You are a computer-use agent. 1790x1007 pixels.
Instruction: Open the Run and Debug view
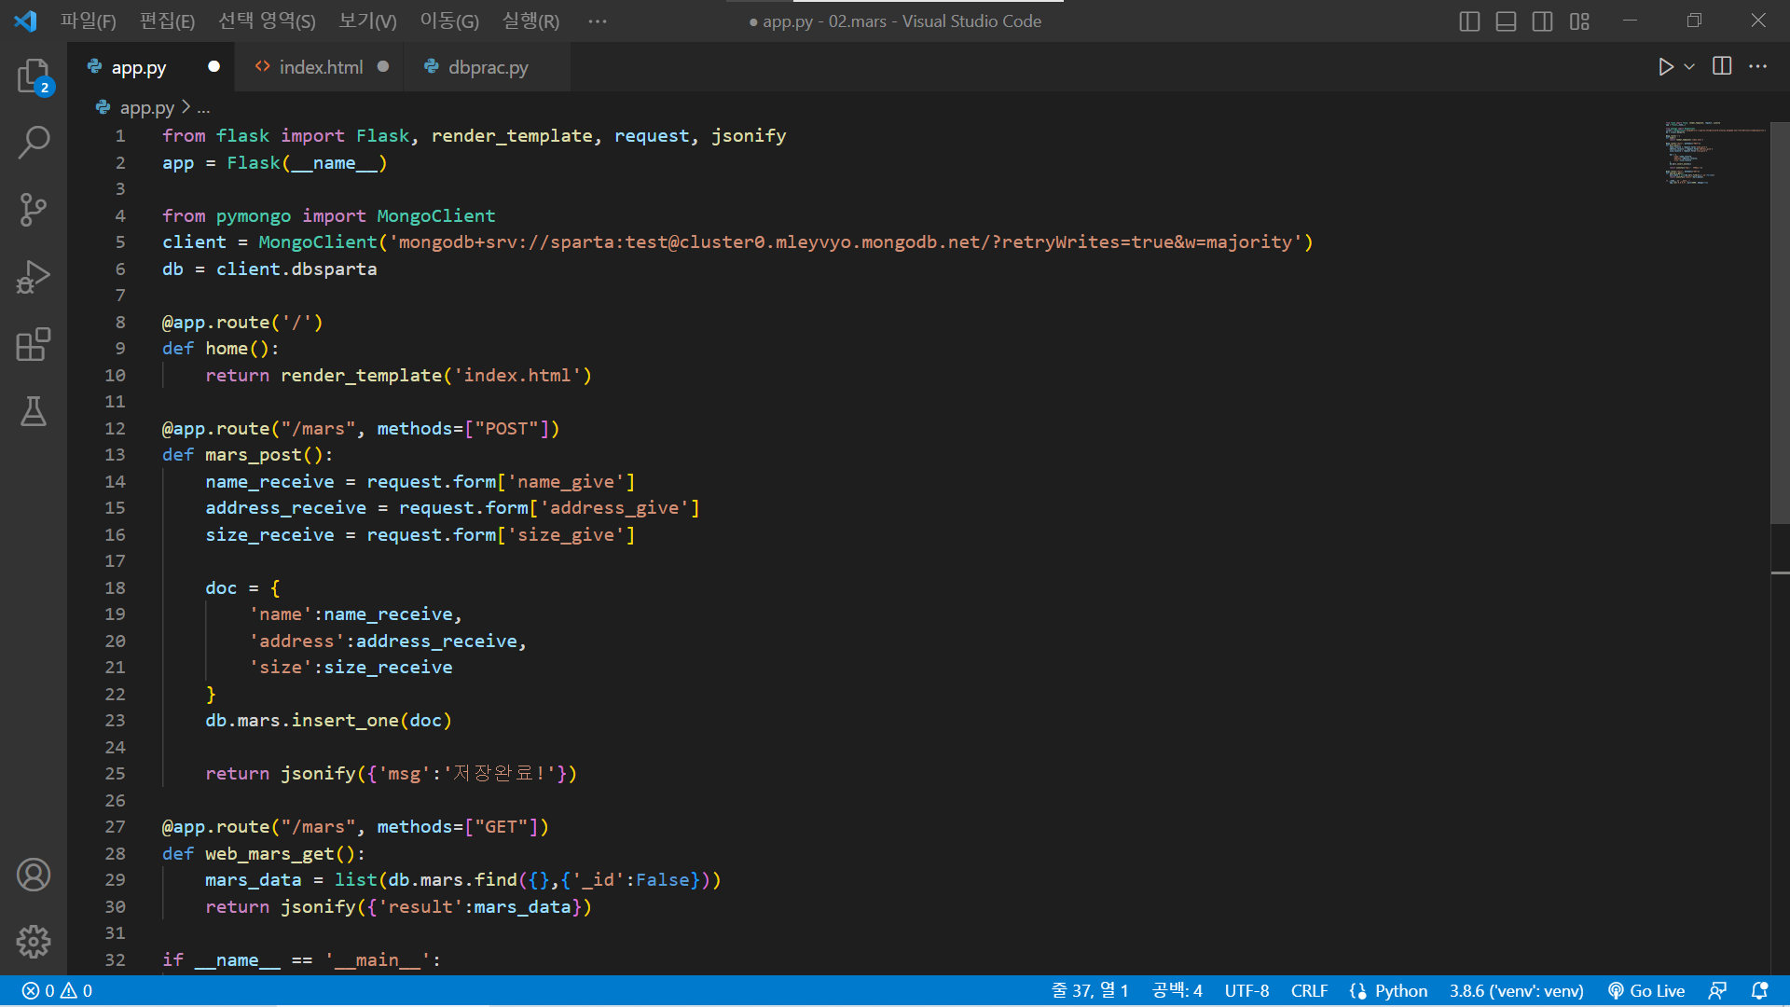[34, 277]
